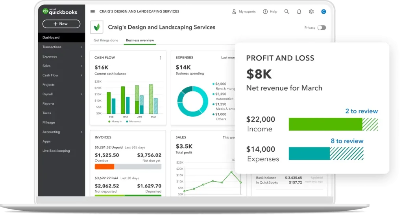Click the $3,756.02 Not due yet amount
Viewport: 403px width, 215px height.
(149, 155)
